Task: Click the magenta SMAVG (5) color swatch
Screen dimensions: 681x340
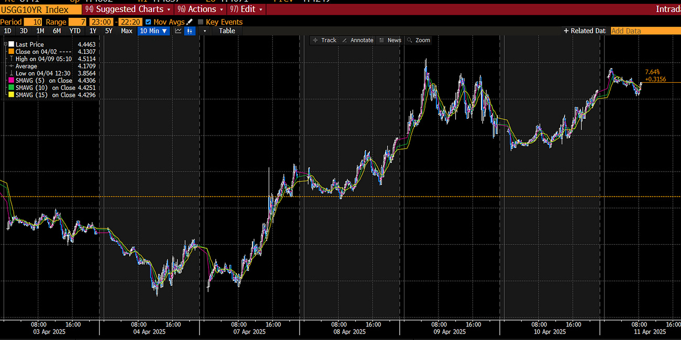Action: tap(11, 81)
